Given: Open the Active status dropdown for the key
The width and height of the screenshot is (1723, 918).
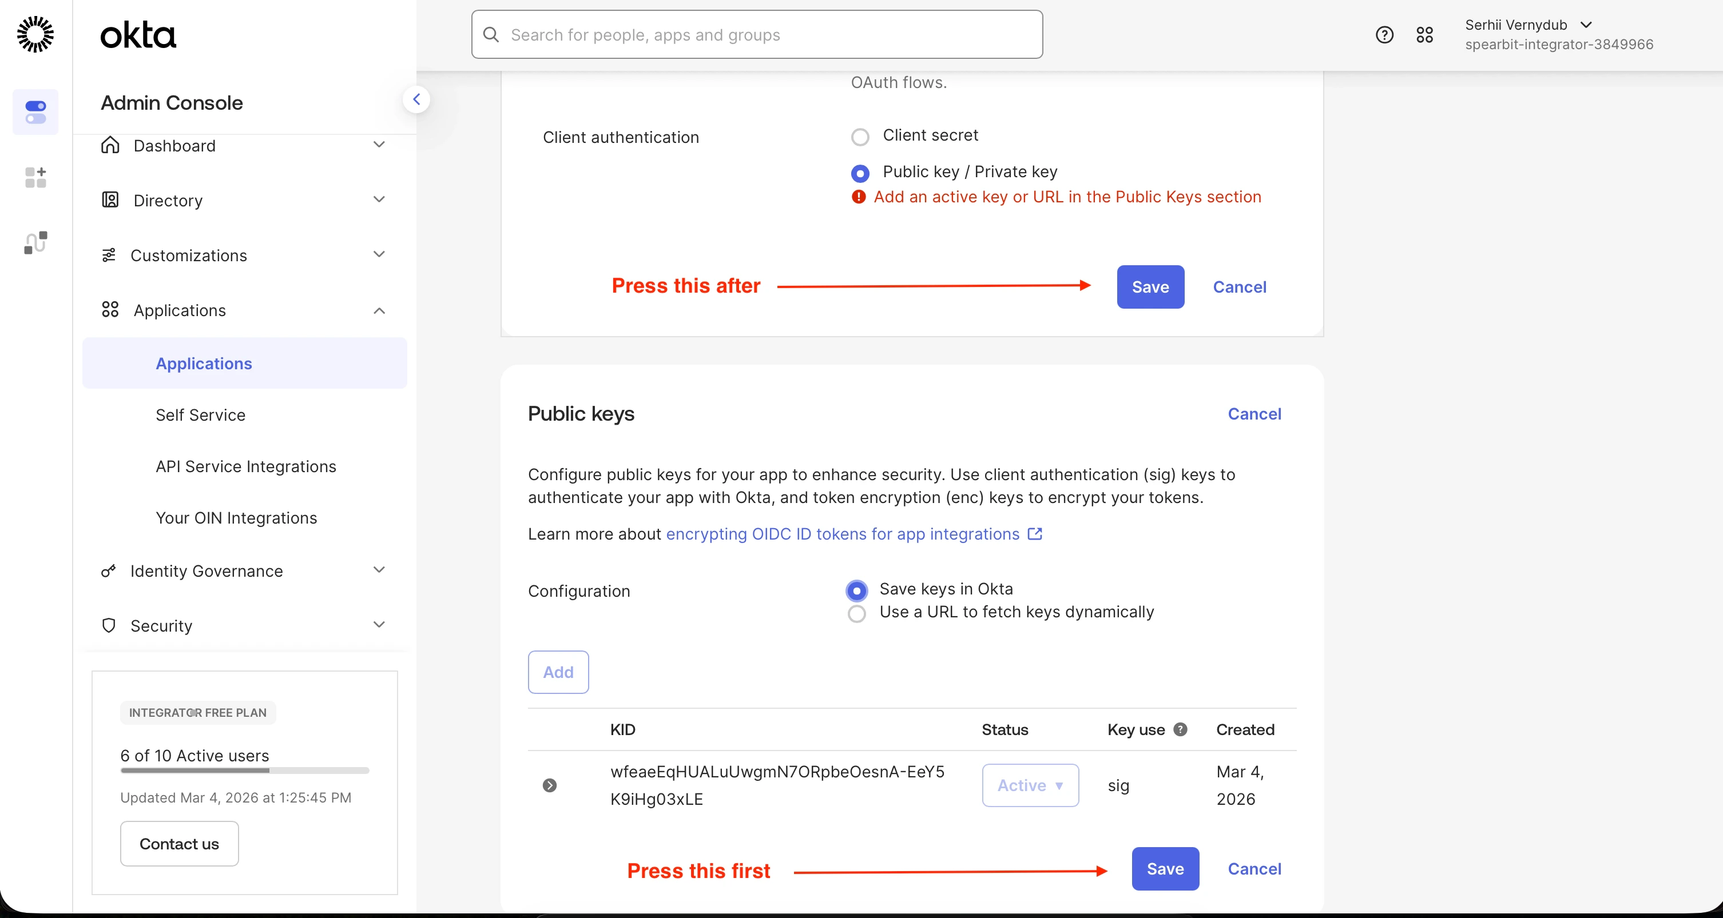Looking at the screenshot, I should click(1029, 785).
